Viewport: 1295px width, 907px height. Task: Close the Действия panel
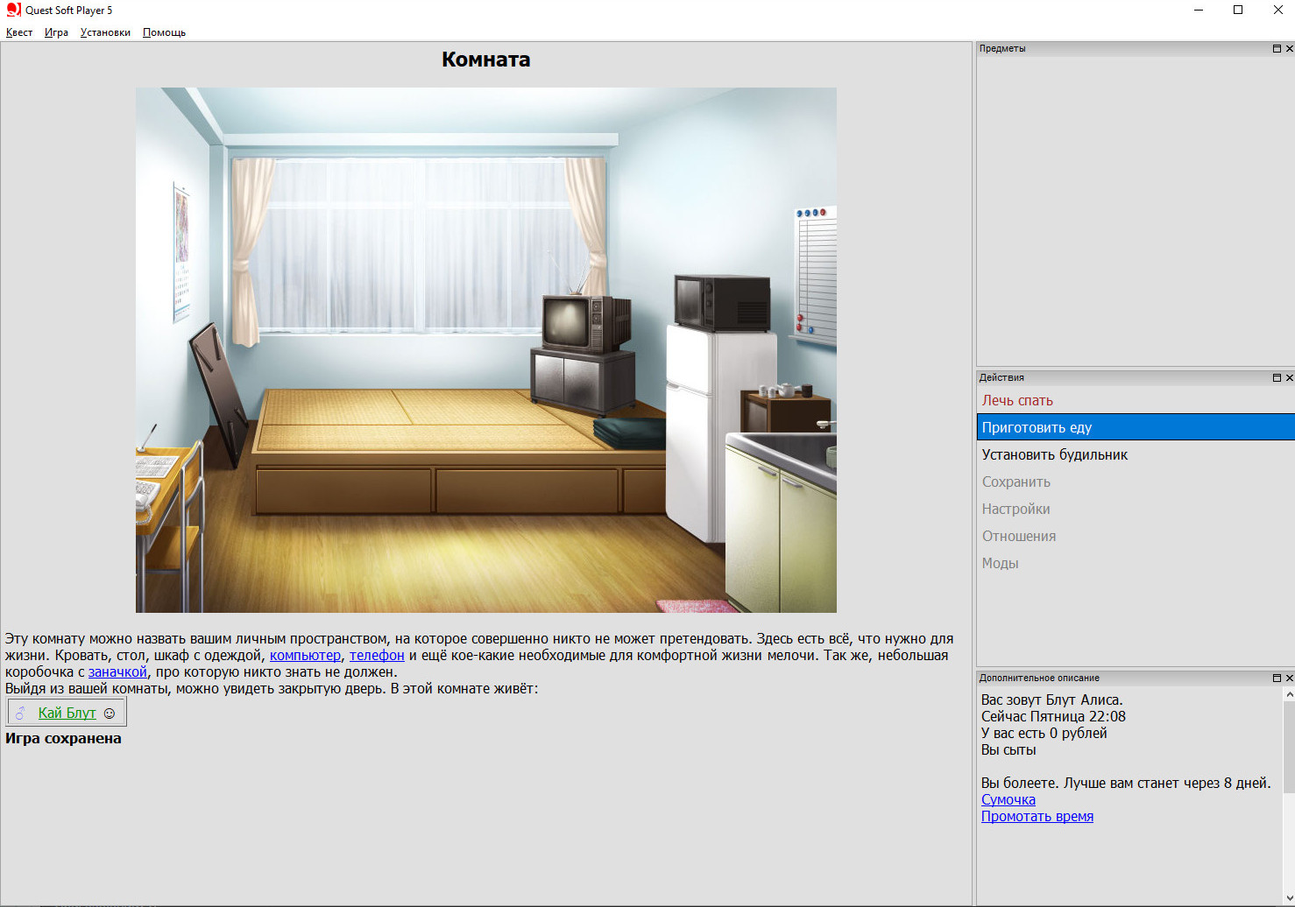(x=1289, y=378)
